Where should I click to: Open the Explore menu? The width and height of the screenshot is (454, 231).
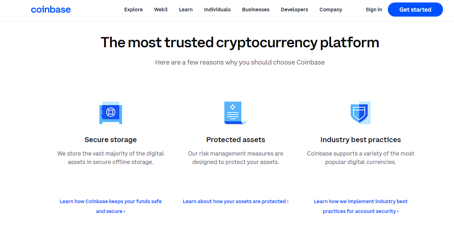(x=133, y=10)
